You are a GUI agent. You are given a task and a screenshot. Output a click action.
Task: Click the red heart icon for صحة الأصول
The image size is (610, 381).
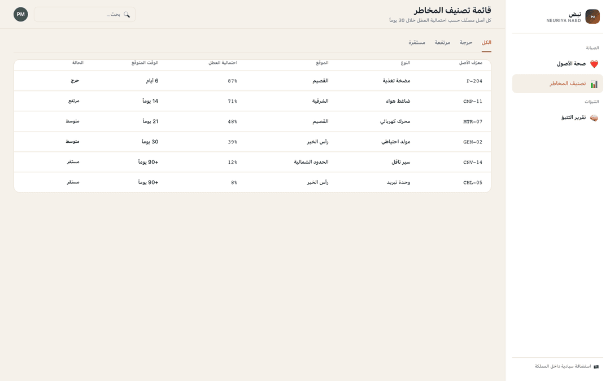pos(594,64)
